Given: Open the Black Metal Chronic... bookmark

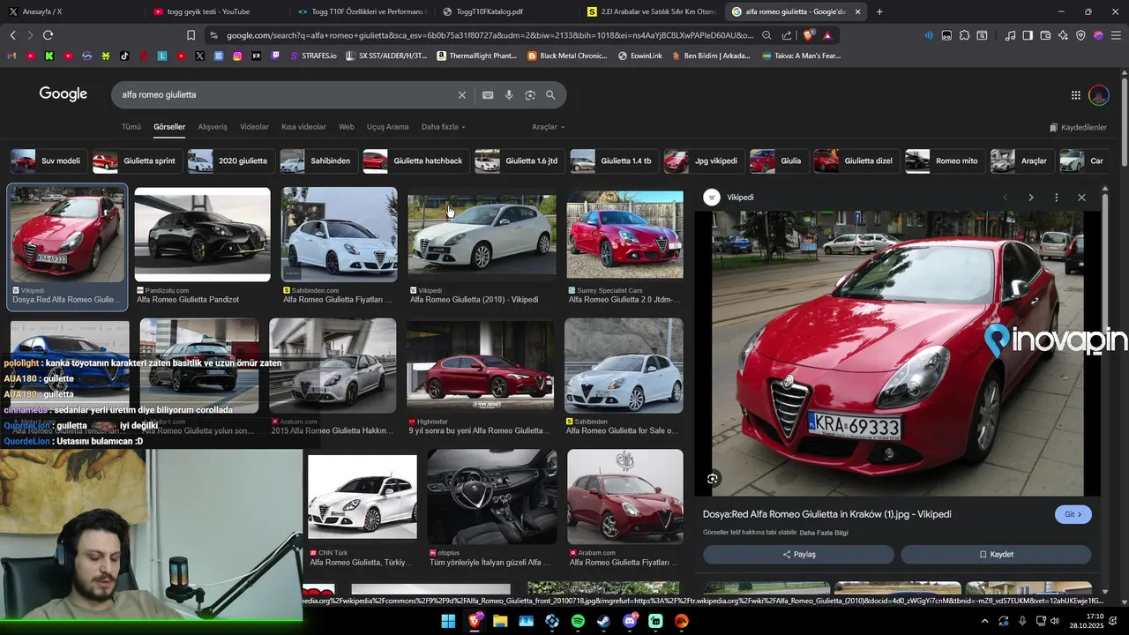Looking at the screenshot, I should [x=568, y=56].
